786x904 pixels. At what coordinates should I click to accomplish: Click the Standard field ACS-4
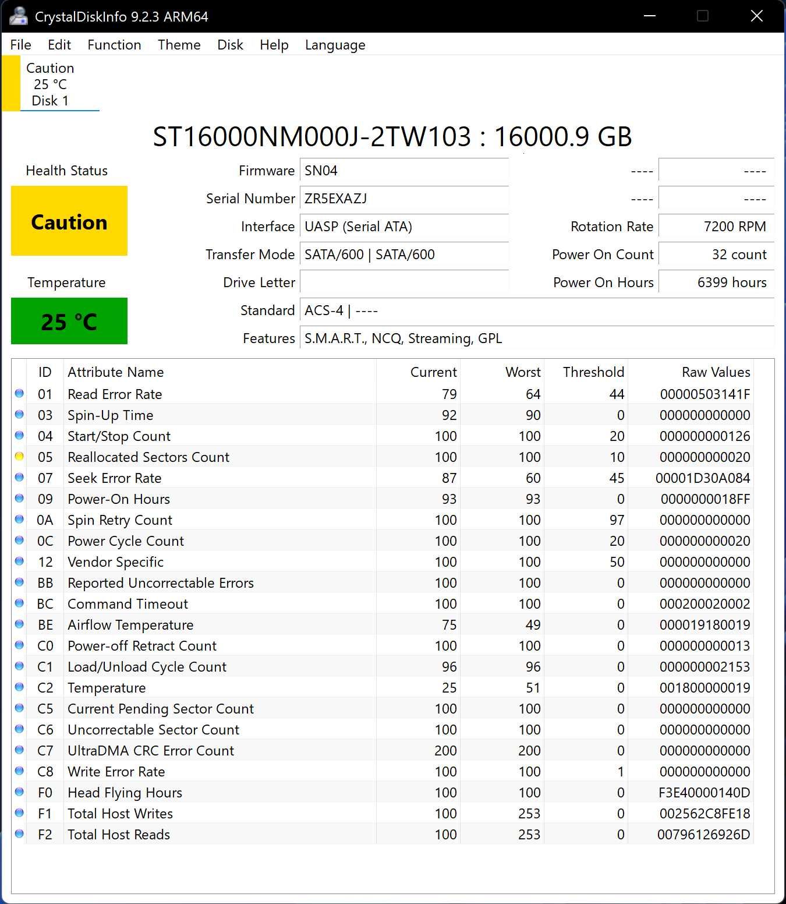click(537, 310)
